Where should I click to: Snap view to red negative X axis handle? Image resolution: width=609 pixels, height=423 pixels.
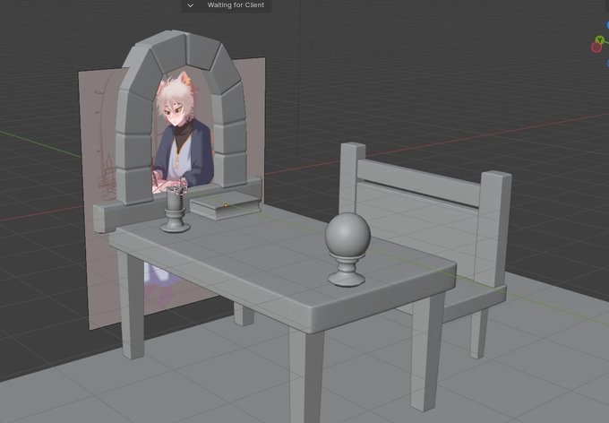[596, 47]
